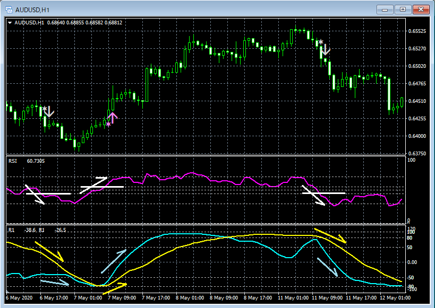Select the gray down-arrow sell signal near 6 May

49,112
